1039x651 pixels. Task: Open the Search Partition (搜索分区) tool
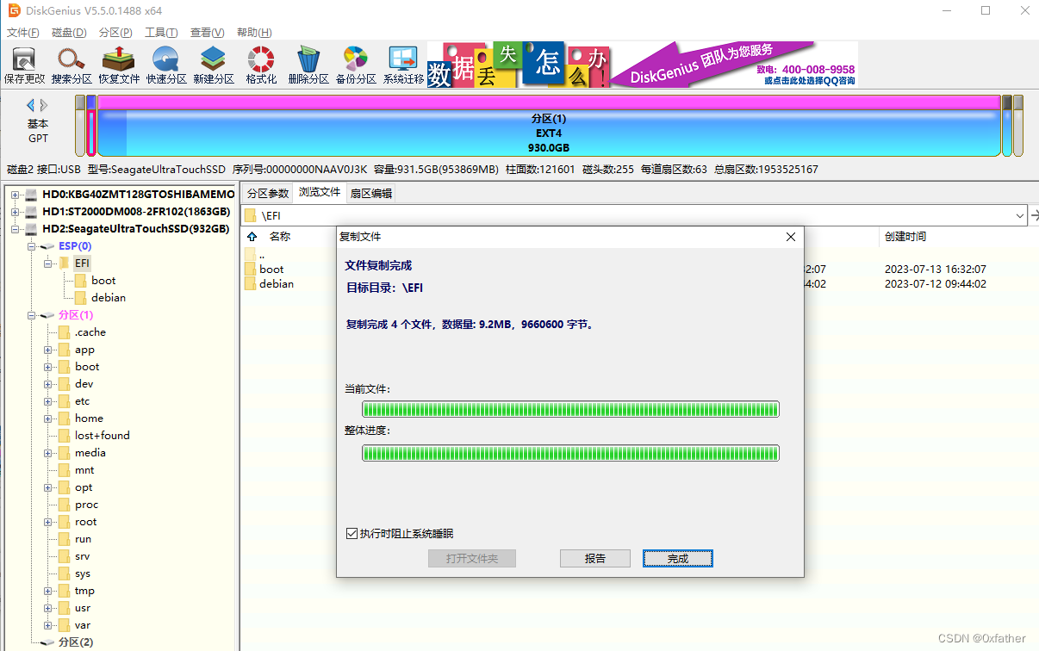[x=72, y=65]
